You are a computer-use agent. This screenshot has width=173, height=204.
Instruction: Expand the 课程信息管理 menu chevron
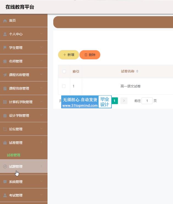tap(41, 88)
